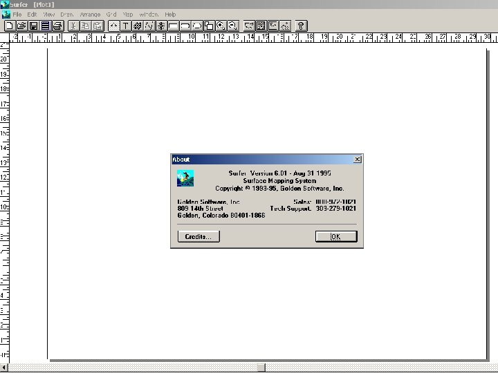This screenshot has width=498, height=373.
Task: Click the second map-type toolbar icon
Action: 261,26
